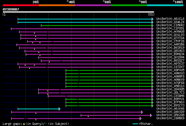The width and height of the screenshot is (186, 126).
Task: Click arrowhead ending the Q5K2Q8 alignment
Action: pyautogui.click(x=151, y=115)
